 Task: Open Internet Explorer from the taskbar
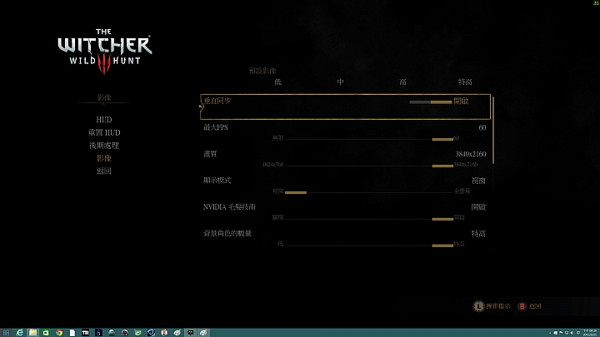(19, 333)
